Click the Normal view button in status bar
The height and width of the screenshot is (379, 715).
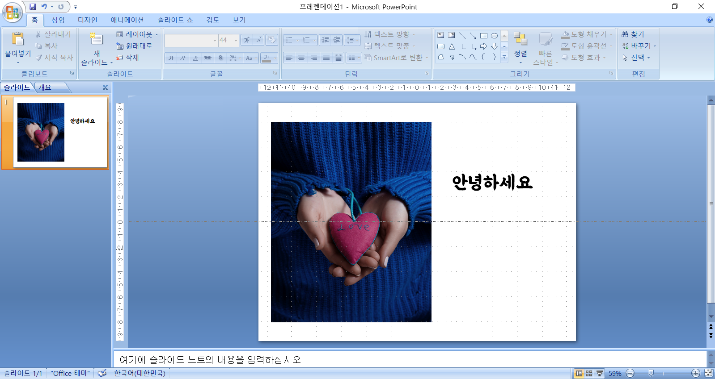pyautogui.click(x=579, y=373)
